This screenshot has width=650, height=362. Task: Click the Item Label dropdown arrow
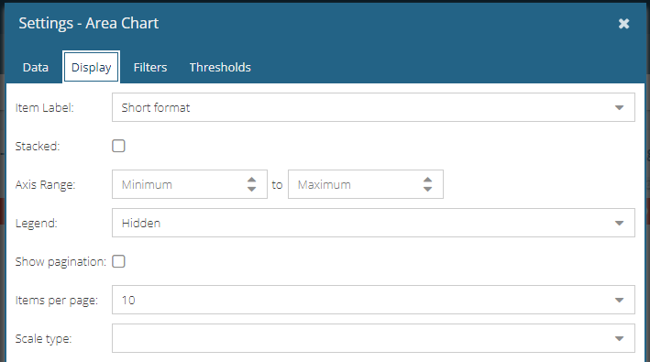[620, 108]
